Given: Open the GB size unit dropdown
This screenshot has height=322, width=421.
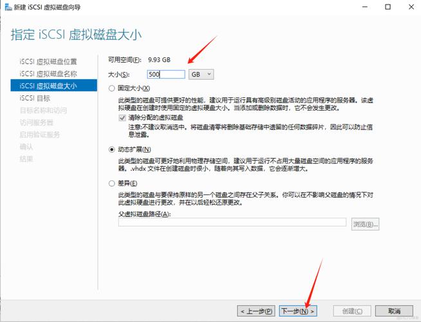Looking at the screenshot, I should (201, 75).
